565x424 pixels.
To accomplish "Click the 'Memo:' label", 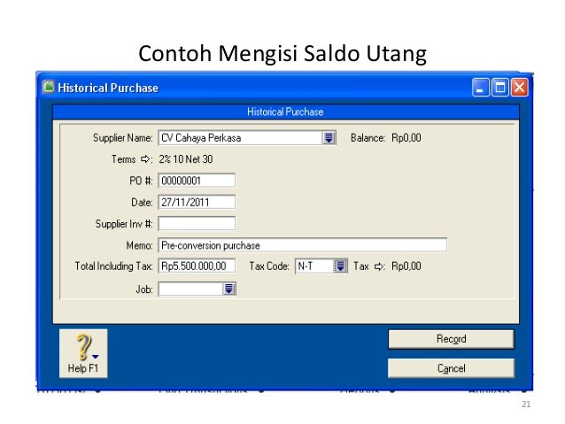I will pos(139,245).
